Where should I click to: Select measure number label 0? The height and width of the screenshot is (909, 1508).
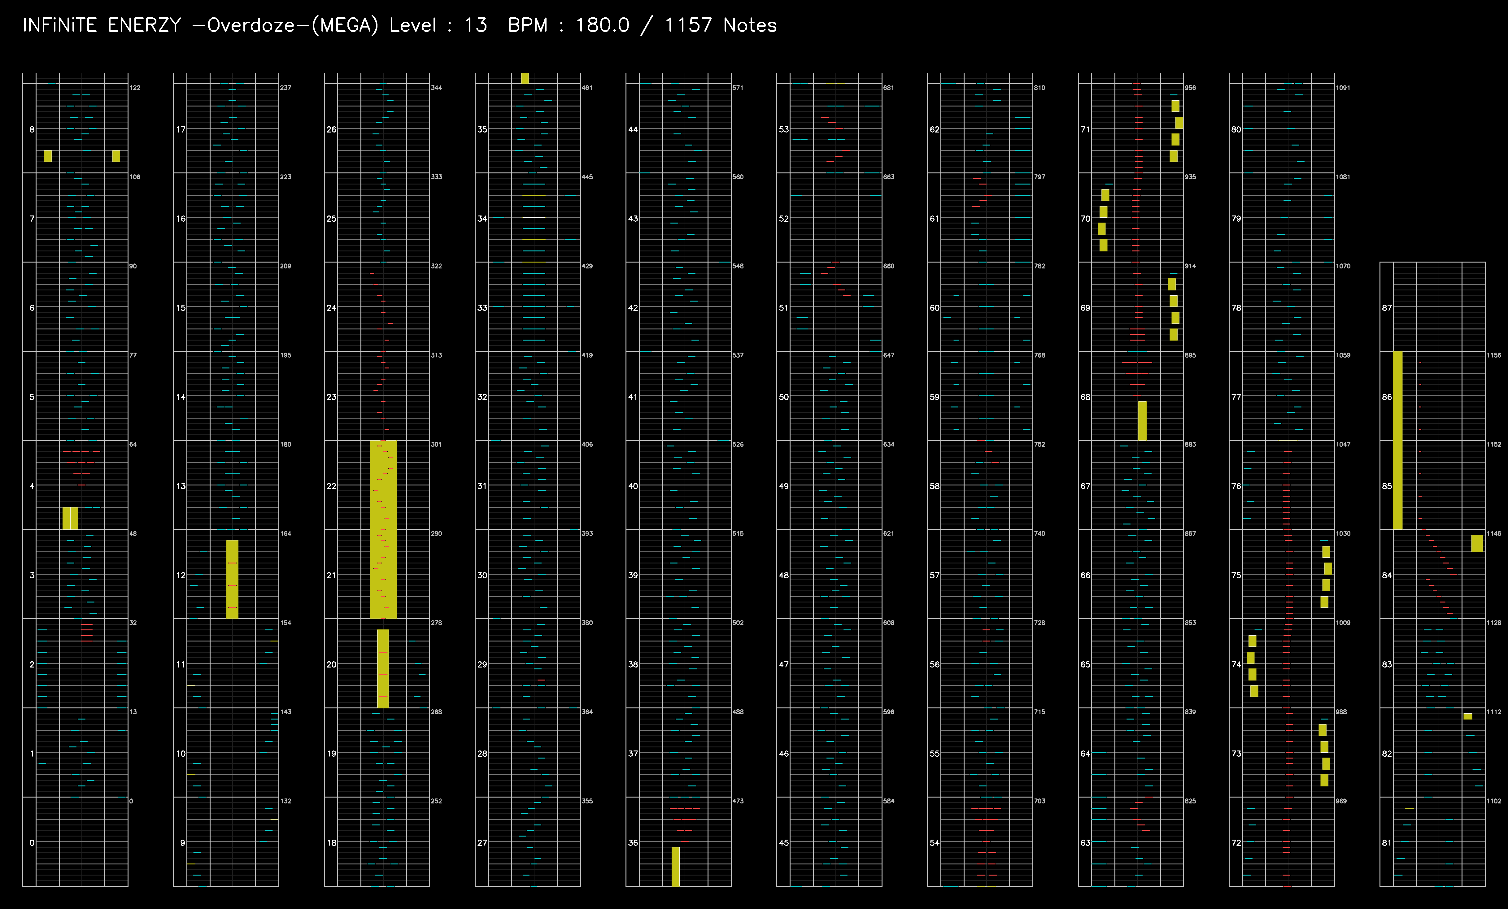pos(32,843)
